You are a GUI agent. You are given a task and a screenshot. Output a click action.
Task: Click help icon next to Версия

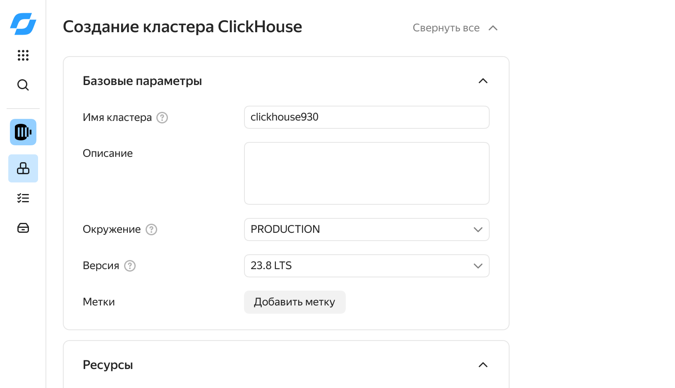130,266
